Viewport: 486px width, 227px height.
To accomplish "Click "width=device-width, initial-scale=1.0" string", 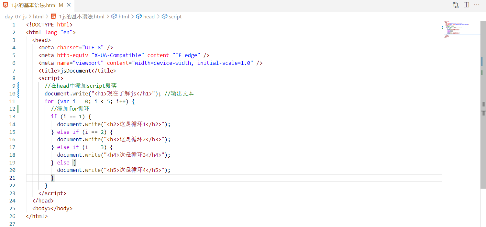I will pos(193,63).
